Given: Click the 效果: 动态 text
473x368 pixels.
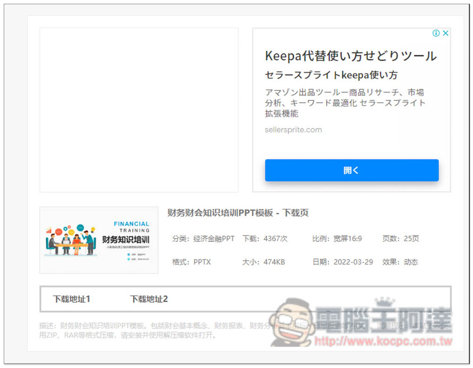Looking at the screenshot, I should point(400,262).
